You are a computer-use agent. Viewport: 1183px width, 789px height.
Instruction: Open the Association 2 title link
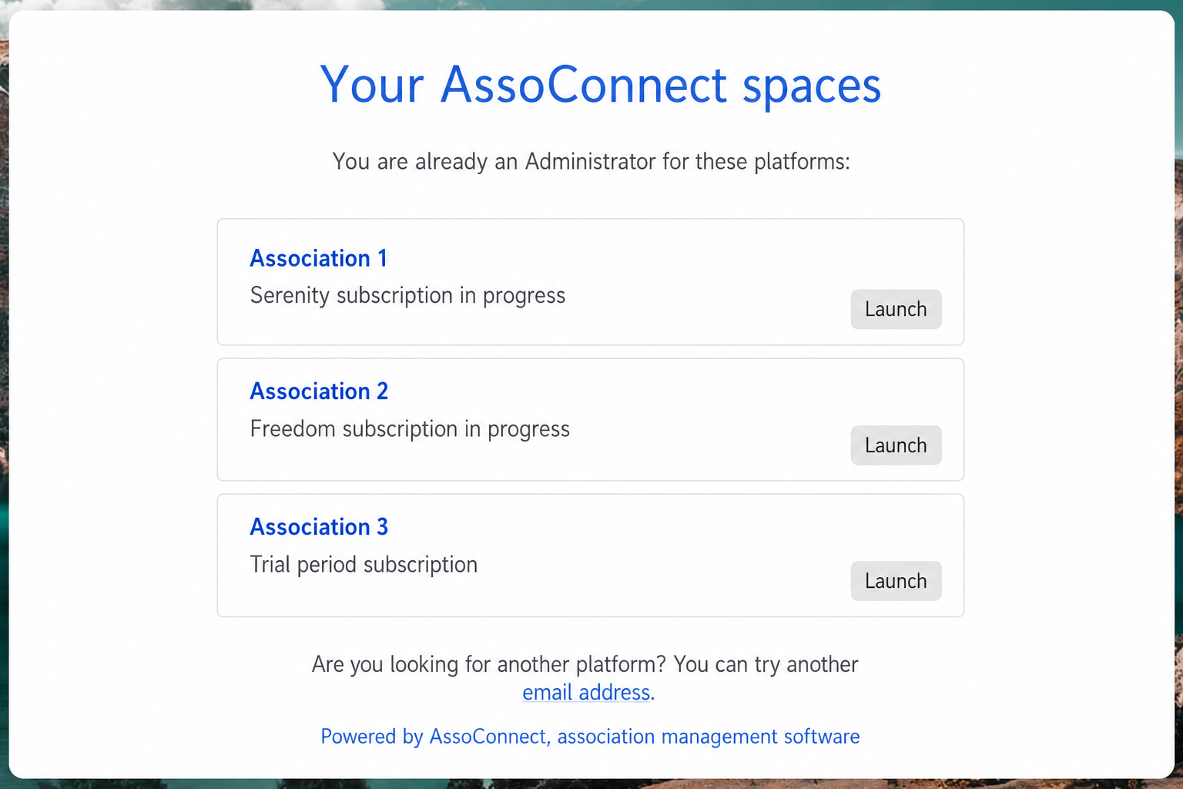pyautogui.click(x=319, y=391)
